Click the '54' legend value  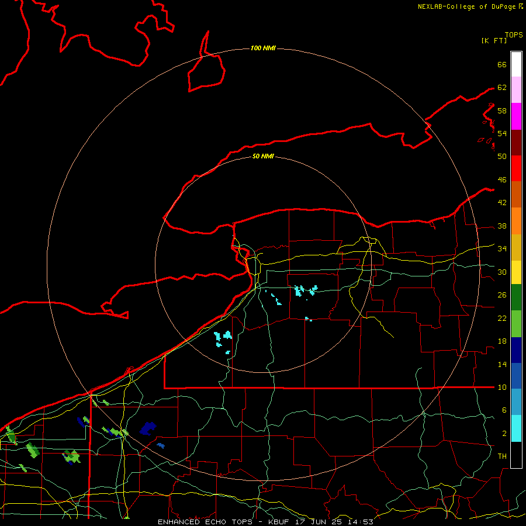[502, 133]
